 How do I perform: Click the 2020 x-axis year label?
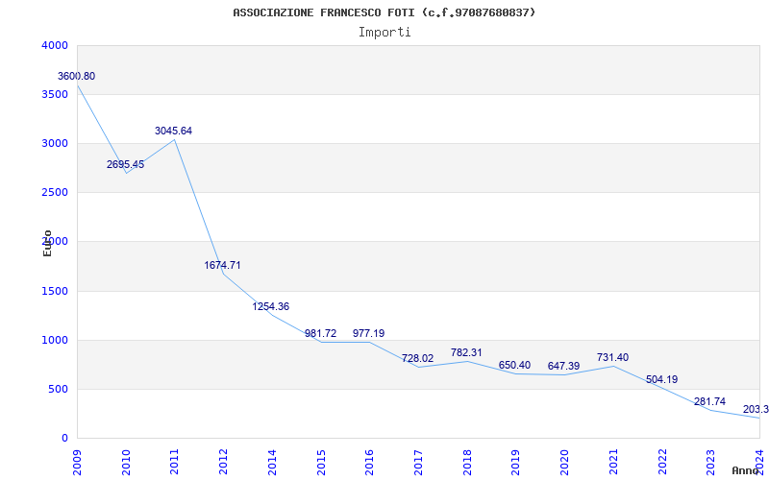point(564,462)
